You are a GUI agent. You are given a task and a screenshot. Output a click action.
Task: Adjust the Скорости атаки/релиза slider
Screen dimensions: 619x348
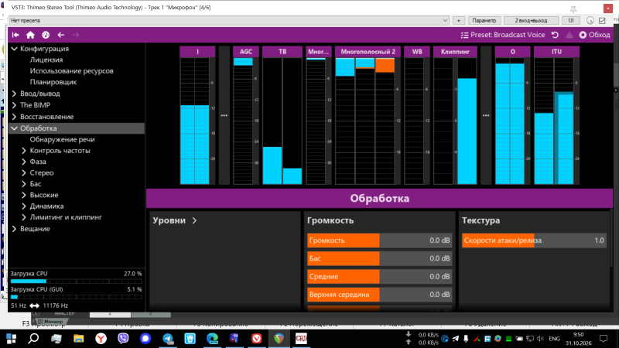click(x=534, y=241)
